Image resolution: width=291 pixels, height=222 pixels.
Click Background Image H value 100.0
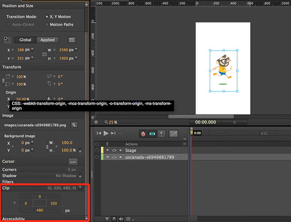click(67, 150)
